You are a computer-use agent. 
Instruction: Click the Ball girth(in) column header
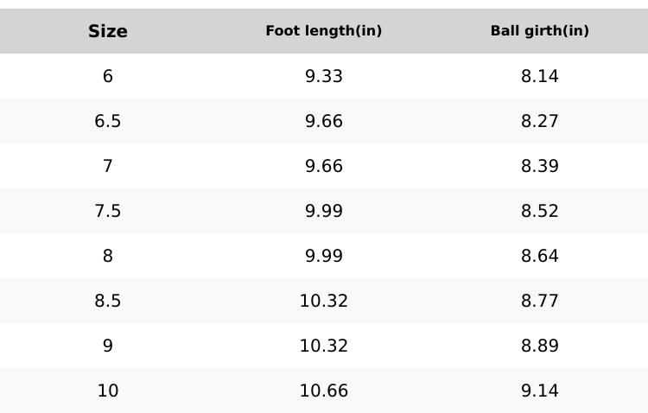(x=540, y=31)
